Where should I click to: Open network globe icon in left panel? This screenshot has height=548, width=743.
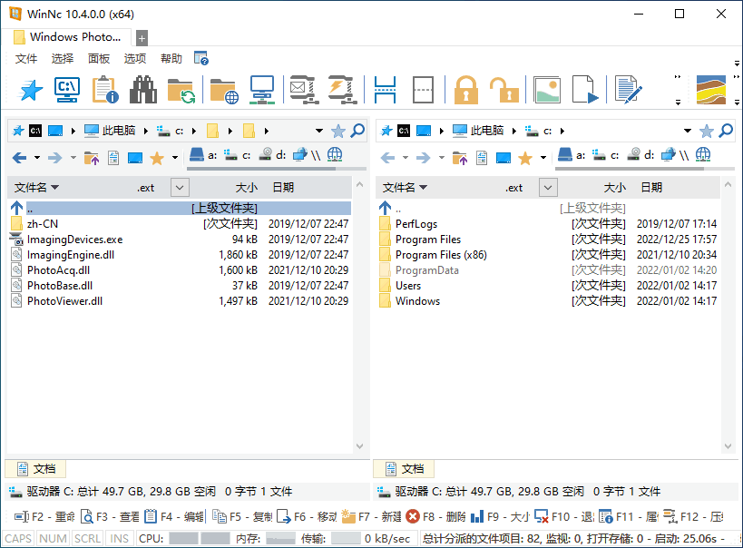(335, 154)
